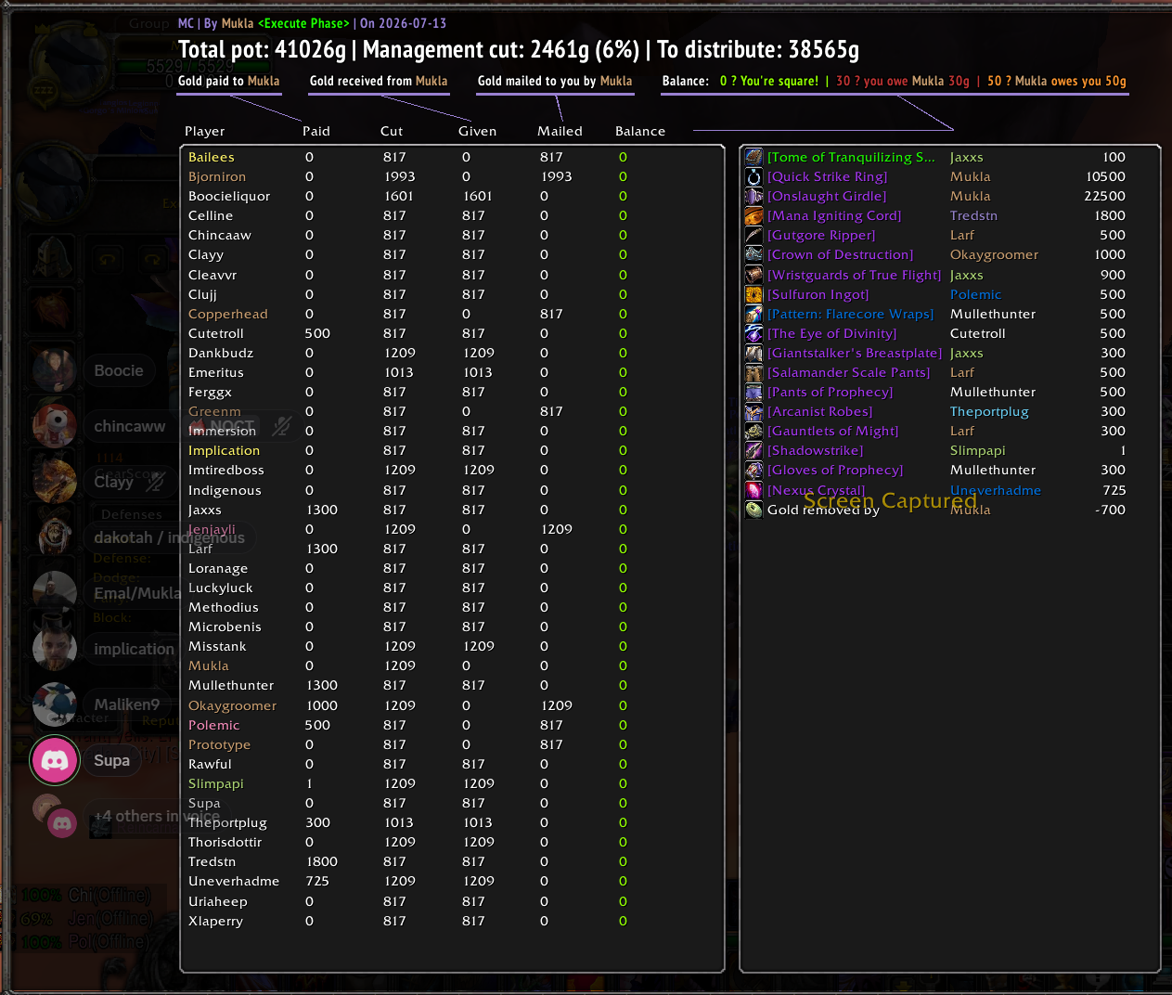The image size is (1172, 995).
Task: Click buyer Tredstn next to Mana Igniting Cord
Action: (973, 215)
